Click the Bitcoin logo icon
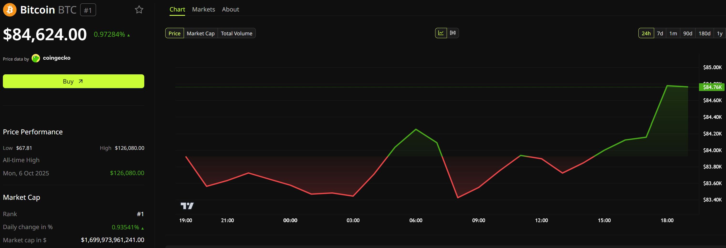 (x=10, y=10)
